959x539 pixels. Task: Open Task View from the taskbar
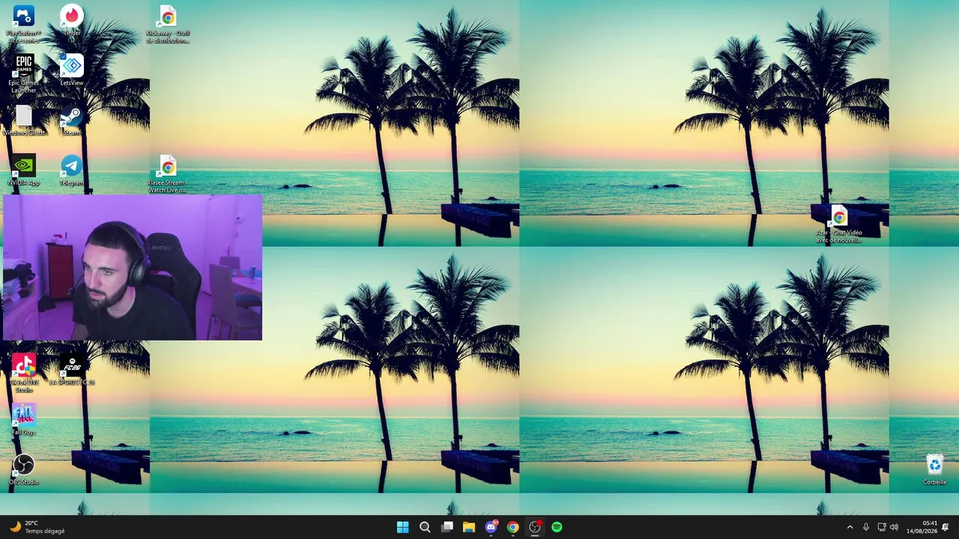click(x=447, y=527)
